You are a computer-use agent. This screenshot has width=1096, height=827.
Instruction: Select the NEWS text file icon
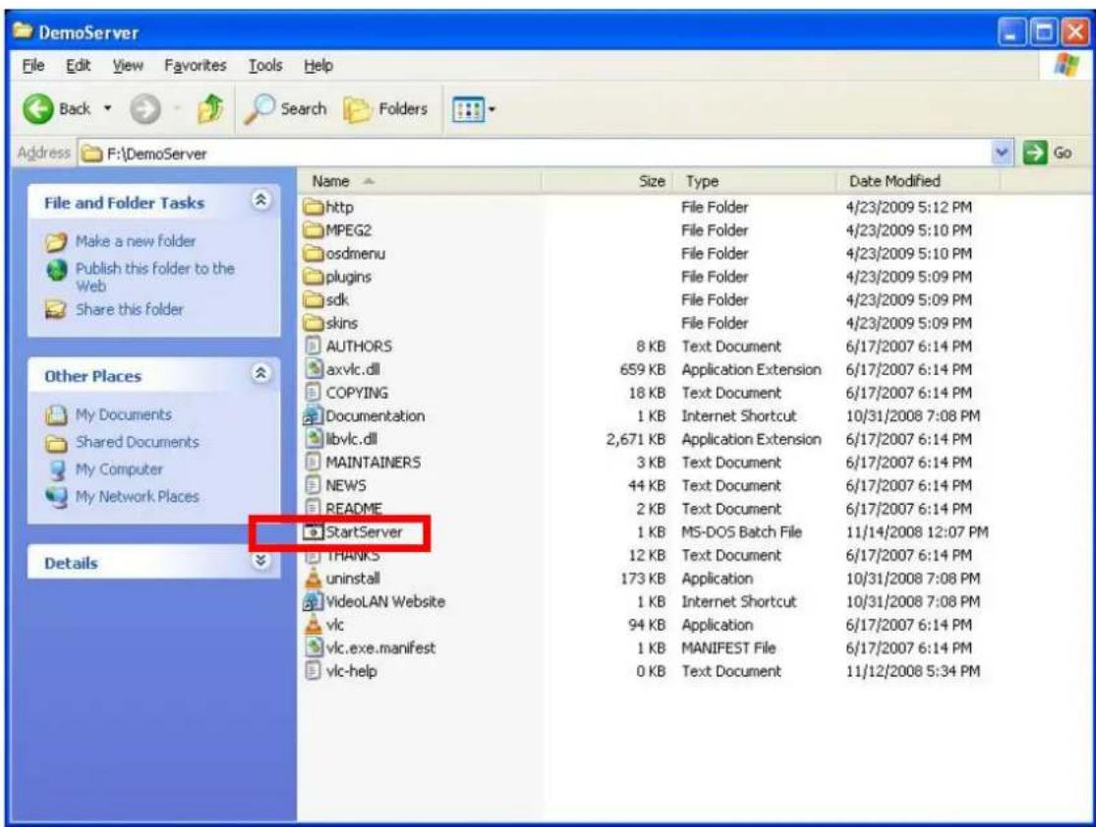coord(314,485)
